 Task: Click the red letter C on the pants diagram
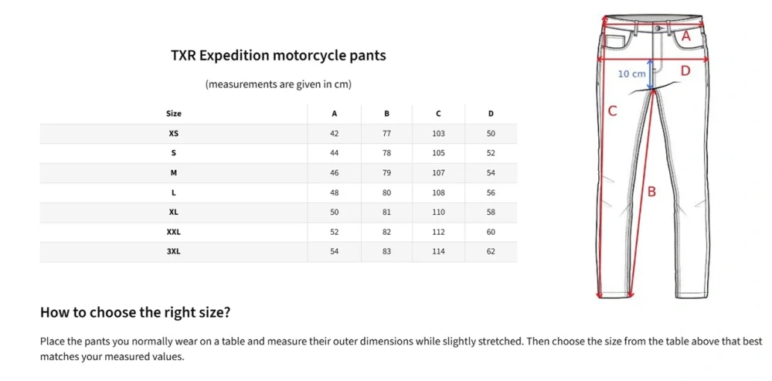click(x=612, y=111)
